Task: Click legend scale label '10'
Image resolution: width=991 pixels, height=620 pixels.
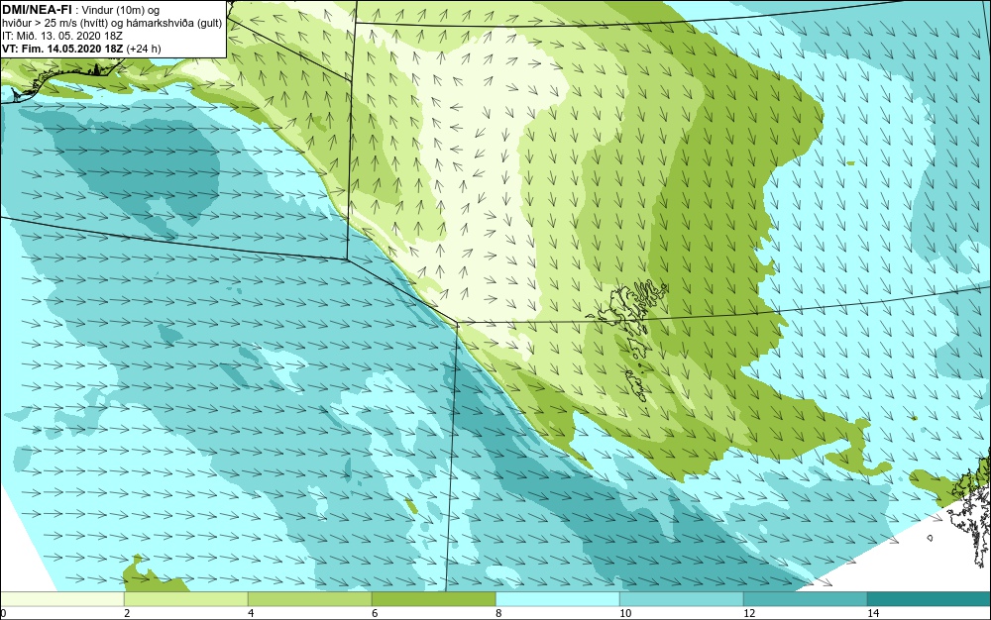Action: tap(625, 614)
